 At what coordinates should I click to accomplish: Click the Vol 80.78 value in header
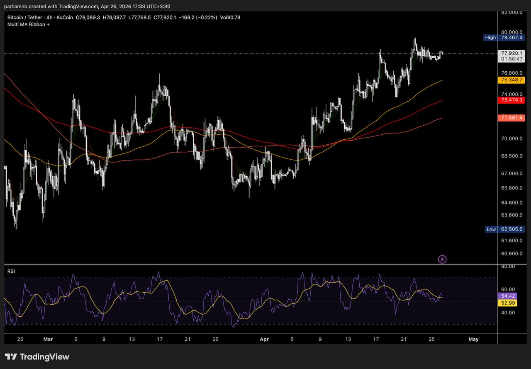(230, 17)
